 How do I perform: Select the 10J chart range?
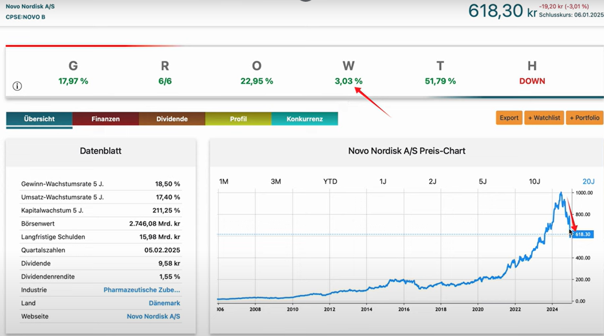tap(535, 181)
